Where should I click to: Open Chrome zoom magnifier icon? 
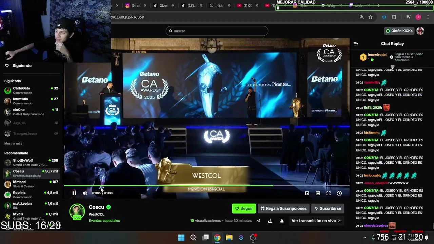point(362,17)
